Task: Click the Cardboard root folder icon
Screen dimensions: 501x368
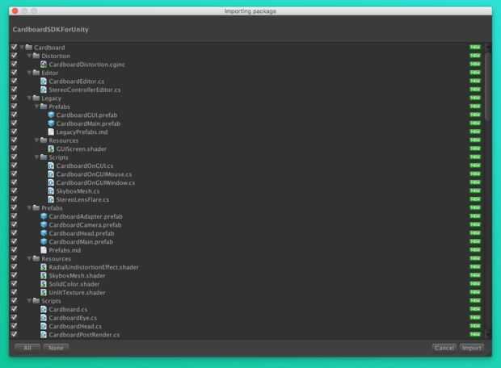Action: 29,48
